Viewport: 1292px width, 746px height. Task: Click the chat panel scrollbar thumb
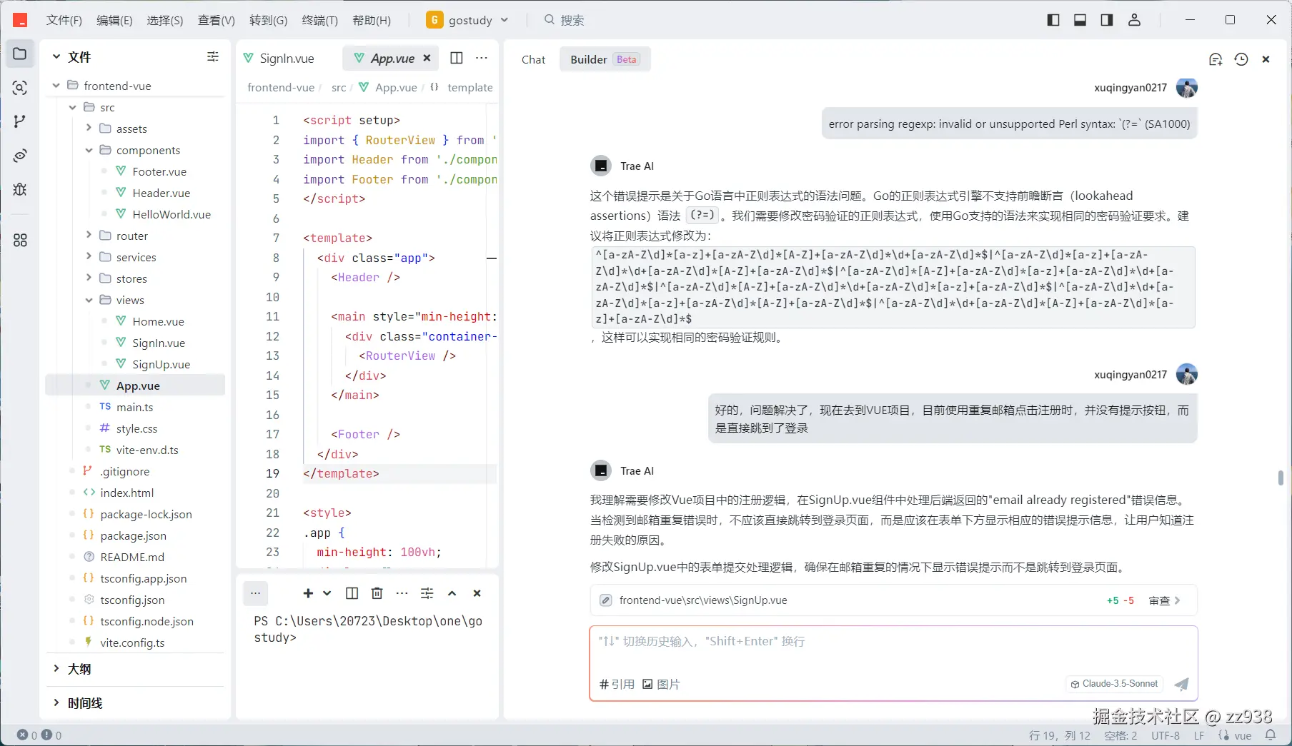coord(1281,478)
